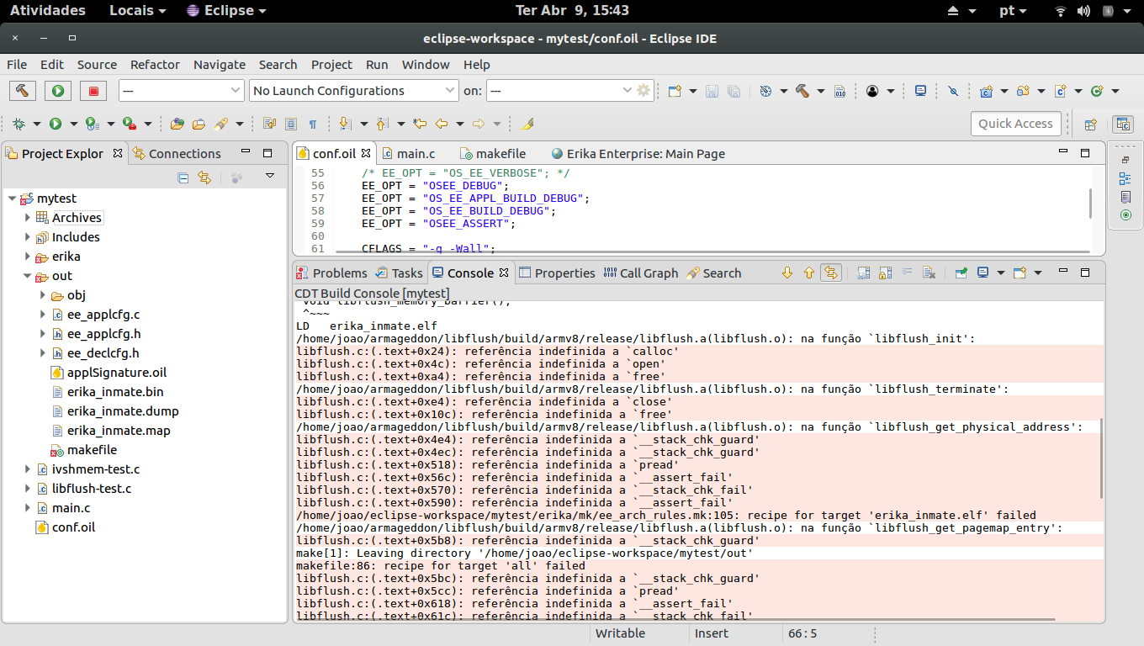Toggle Mark Occurrences in toolbar
1144x646 pixels.
528,124
